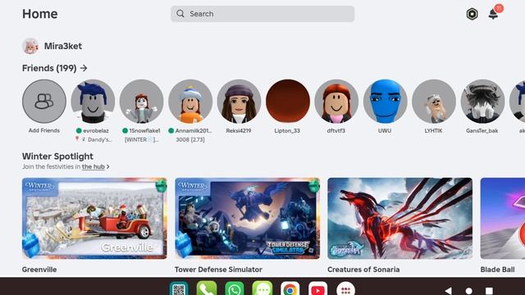This screenshot has width=525, height=295.
Task: Open LYHTIK friend avatar
Action: pyautogui.click(x=434, y=102)
